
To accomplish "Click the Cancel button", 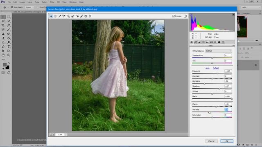I will pos(211,141).
